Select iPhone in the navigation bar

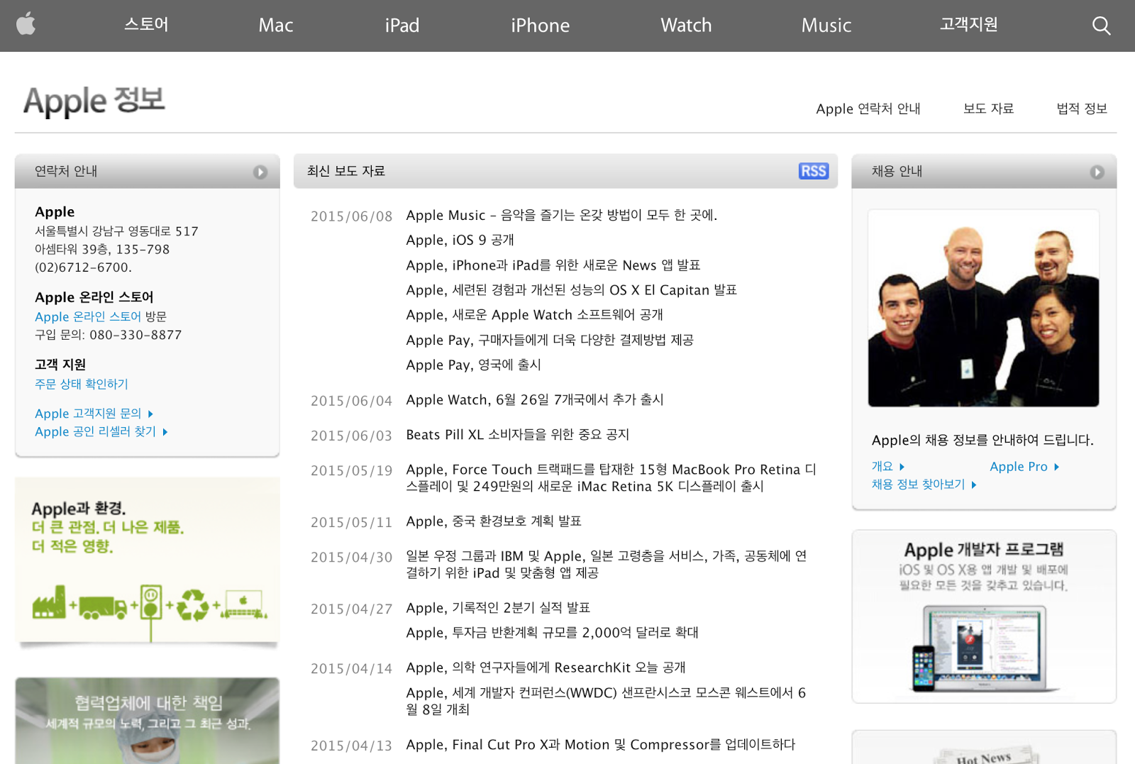(x=540, y=26)
